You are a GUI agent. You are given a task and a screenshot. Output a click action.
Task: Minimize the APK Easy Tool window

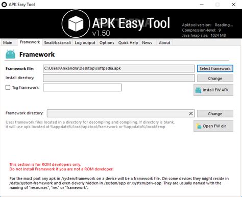(202, 5)
